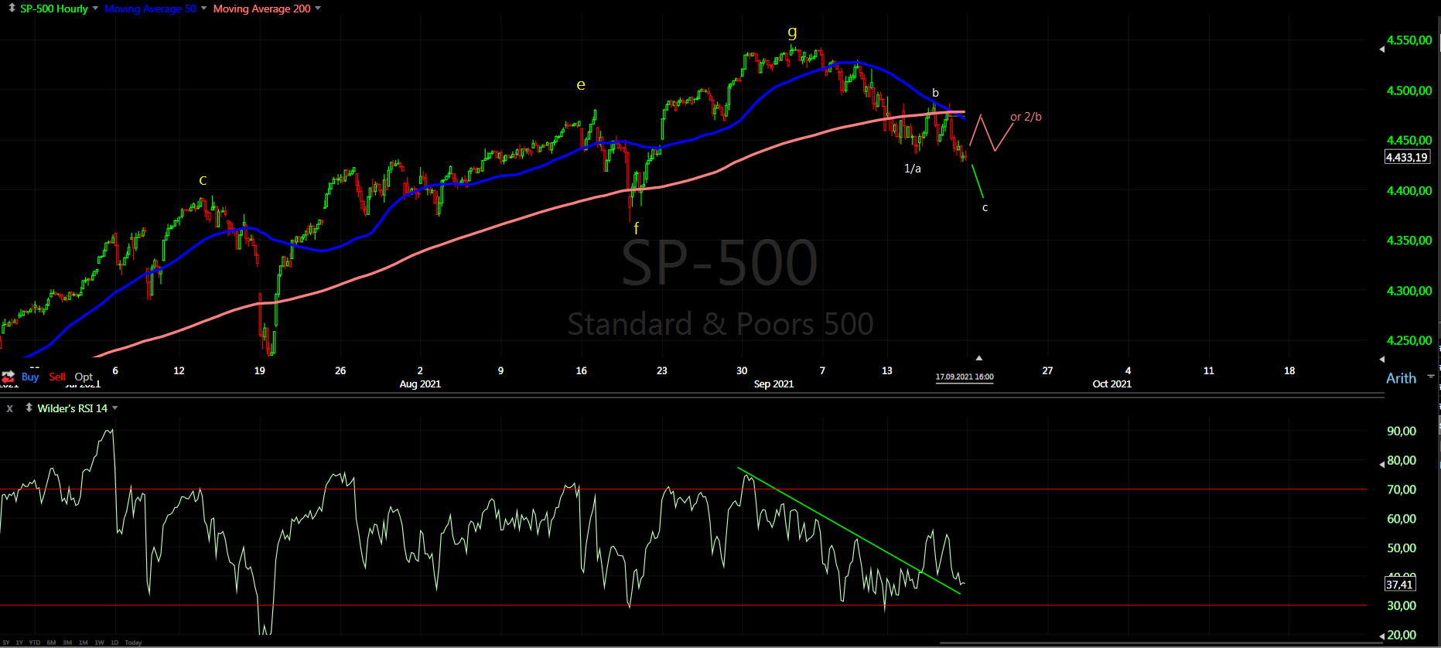Image resolution: width=1441 pixels, height=648 pixels.
Task: Click the blue Buy button
Action: tap(30, 377)
